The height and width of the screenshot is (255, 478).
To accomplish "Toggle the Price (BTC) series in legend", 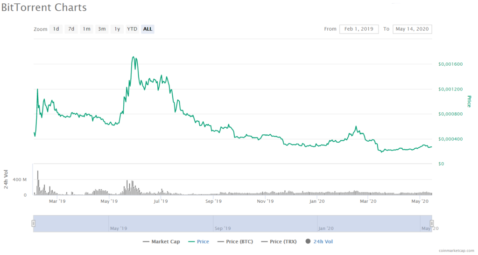I will 235,241.
